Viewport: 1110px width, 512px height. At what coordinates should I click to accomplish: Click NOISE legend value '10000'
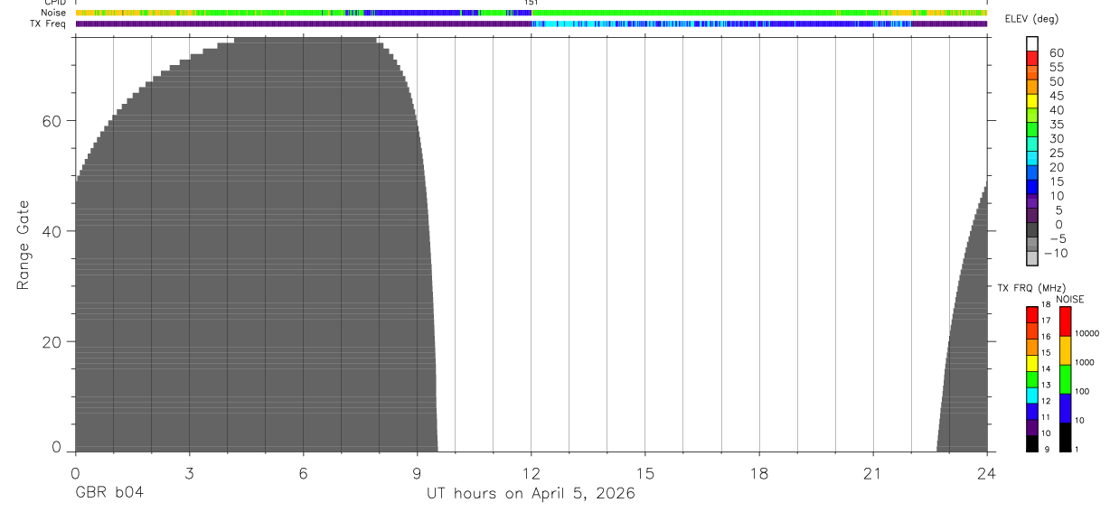tap(1086, 334)
